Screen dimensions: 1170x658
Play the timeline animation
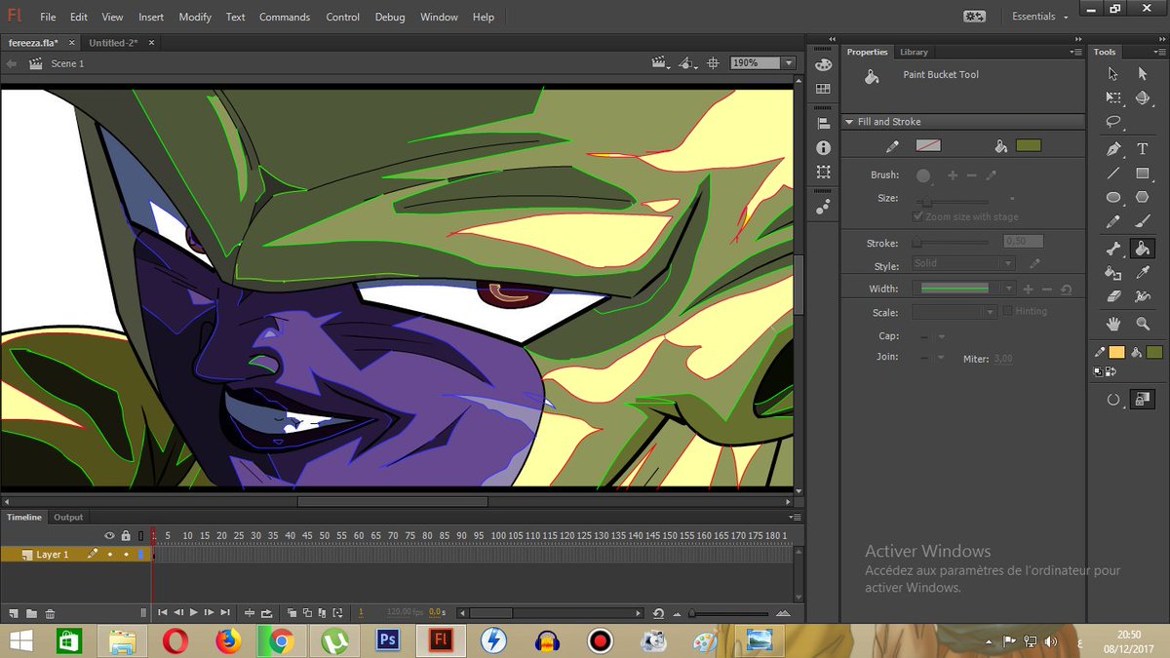(193, 613)
